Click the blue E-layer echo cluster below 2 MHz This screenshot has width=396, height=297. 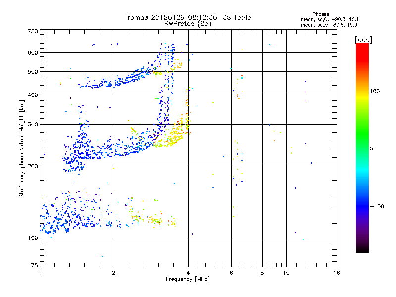[x=73, y=215]
